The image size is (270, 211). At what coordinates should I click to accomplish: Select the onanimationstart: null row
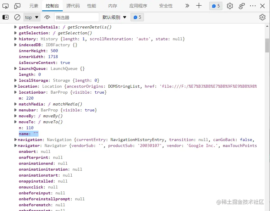pyautogui.click(x=46, y=175)
